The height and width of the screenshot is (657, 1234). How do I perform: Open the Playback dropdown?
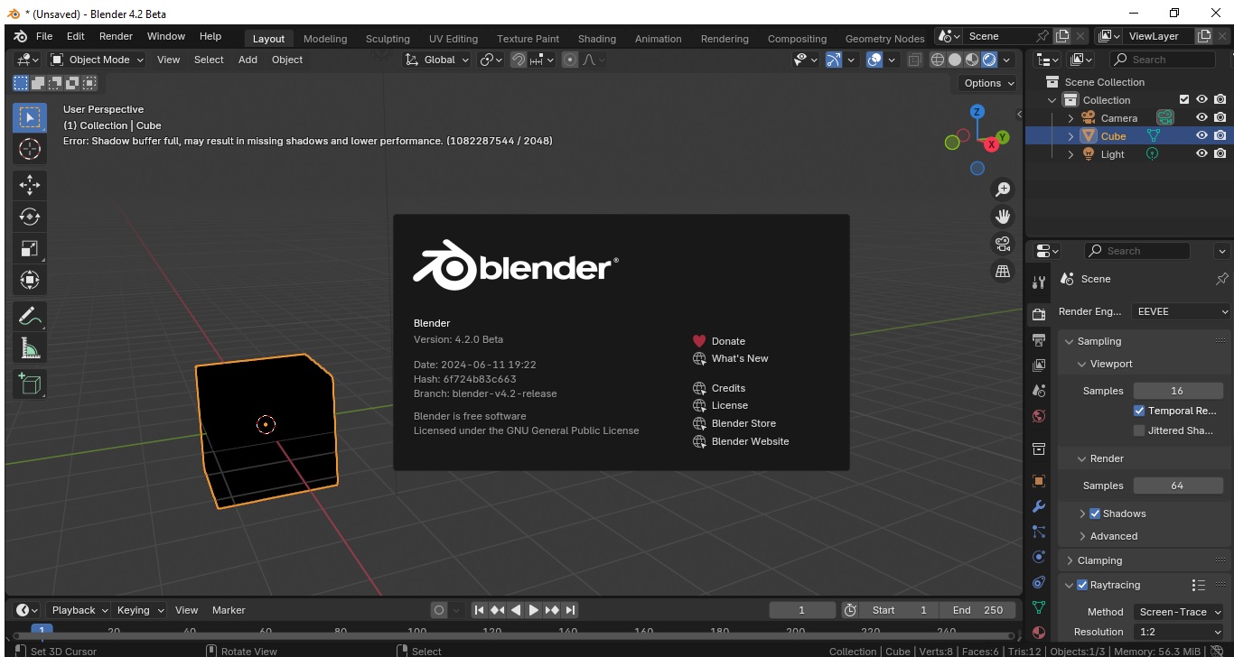click(79, 610)
